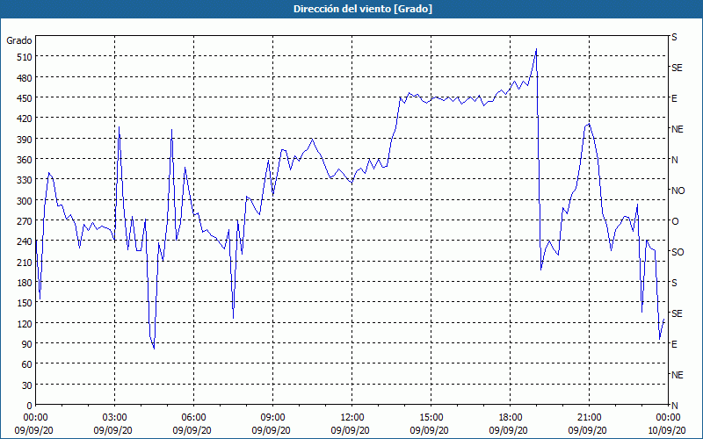This screenshot has height=439, width=703.
Task: Click the 10/09/20 date label
Action: [666, 430]
